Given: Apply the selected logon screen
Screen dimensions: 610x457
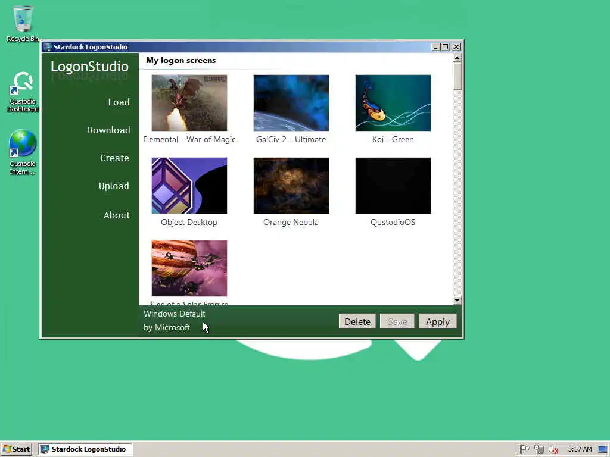Looking at the screenshot, I should (437, 321).
